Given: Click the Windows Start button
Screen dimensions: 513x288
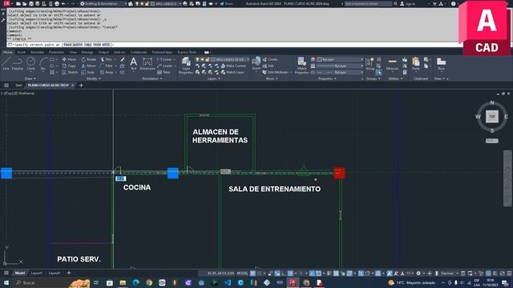Looking at the screenshot, I should tap(6, 282).
